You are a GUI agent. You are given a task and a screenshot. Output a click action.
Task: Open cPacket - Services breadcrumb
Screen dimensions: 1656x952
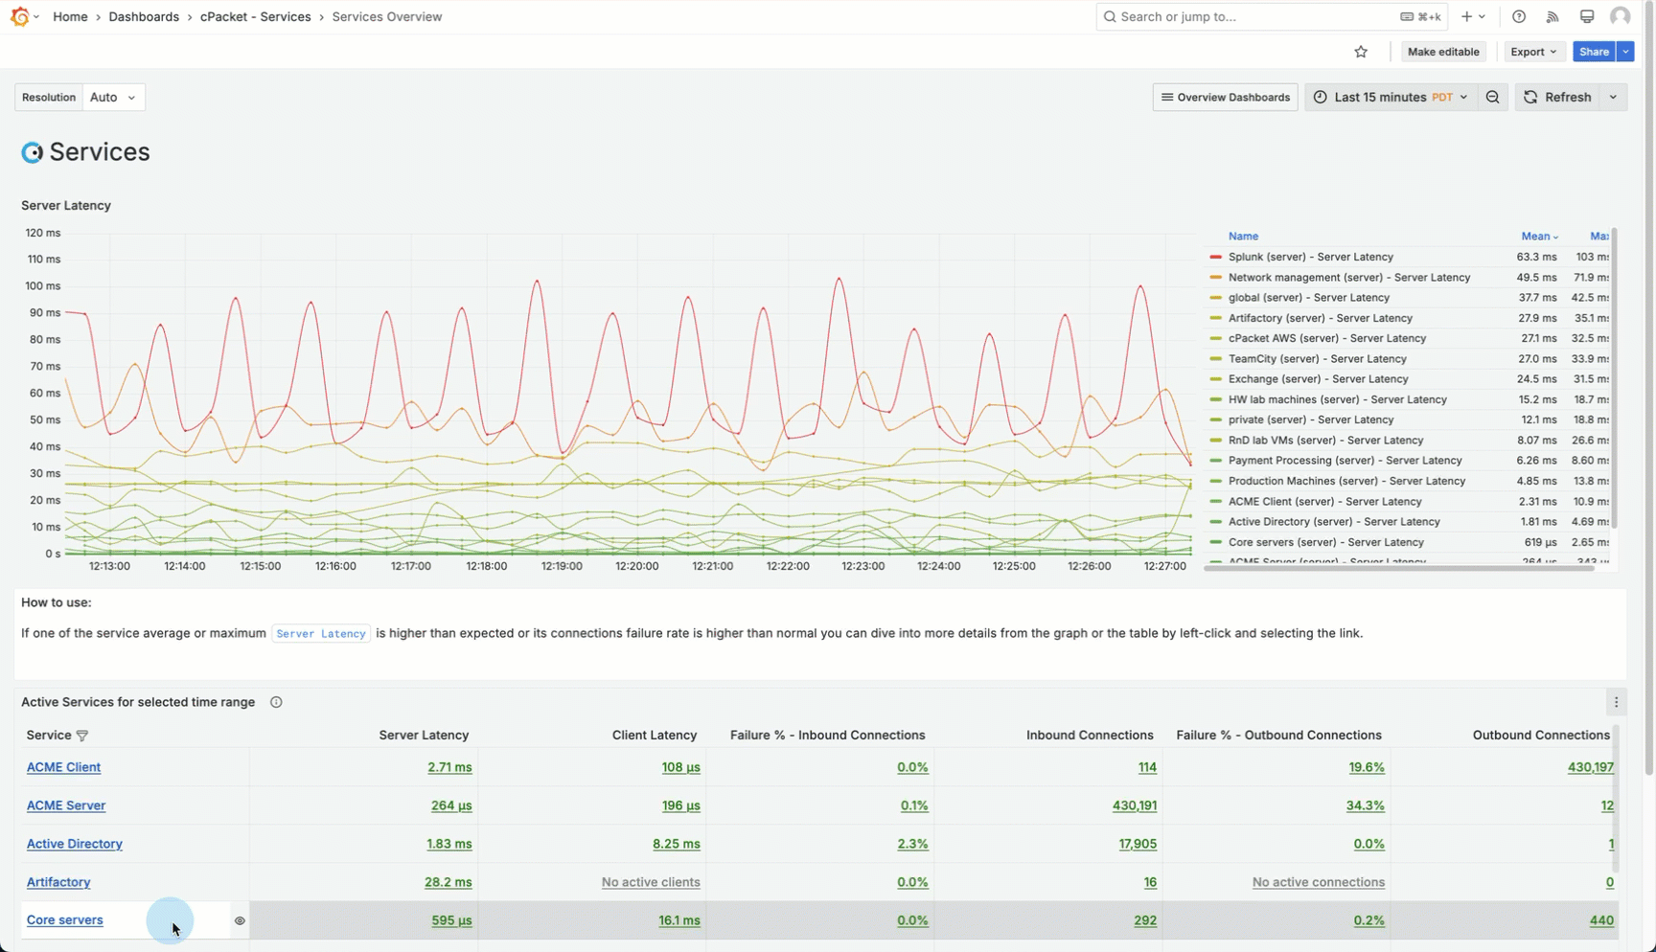[x=255, y=16]
